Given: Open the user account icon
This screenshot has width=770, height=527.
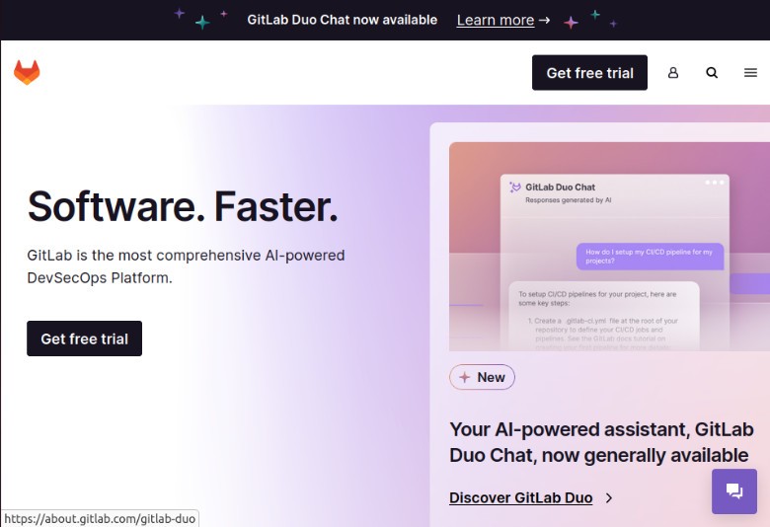Looking at the screenshot, I should (x=673, y=73).
